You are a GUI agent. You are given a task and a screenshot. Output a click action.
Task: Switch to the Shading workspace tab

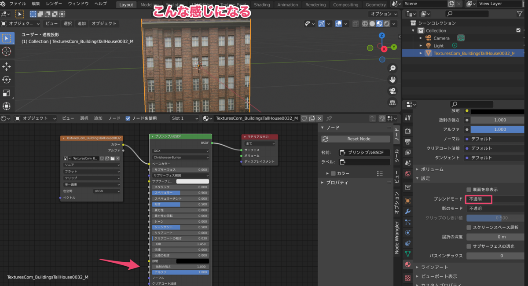(x=262, y=5)
